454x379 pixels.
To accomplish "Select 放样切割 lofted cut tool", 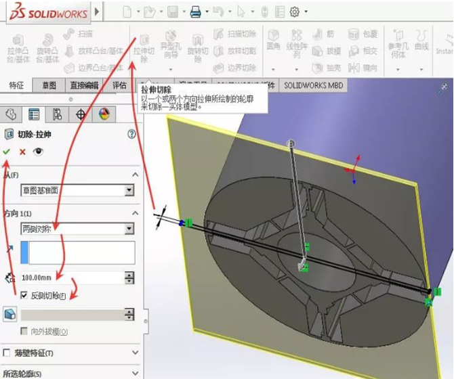I will (235, 51).
